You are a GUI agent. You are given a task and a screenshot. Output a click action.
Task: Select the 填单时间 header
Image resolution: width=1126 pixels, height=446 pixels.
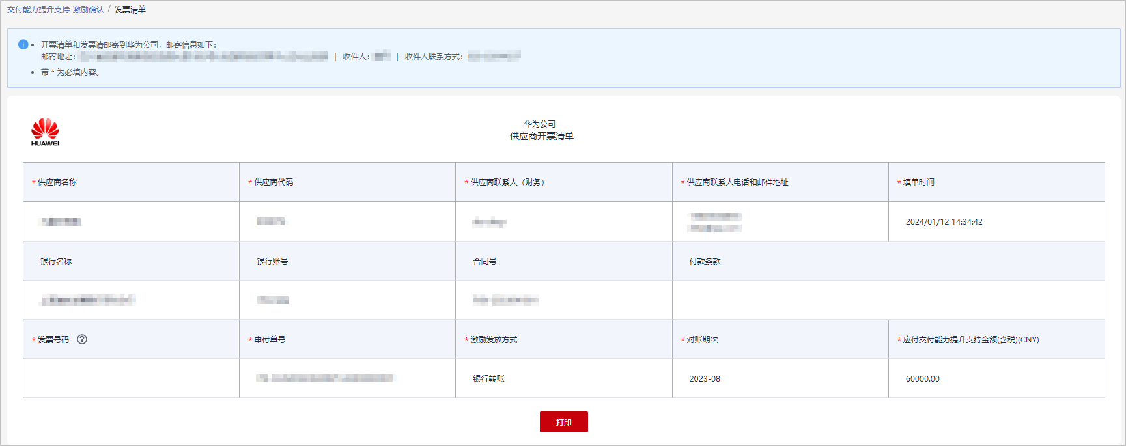pos(996,182)
